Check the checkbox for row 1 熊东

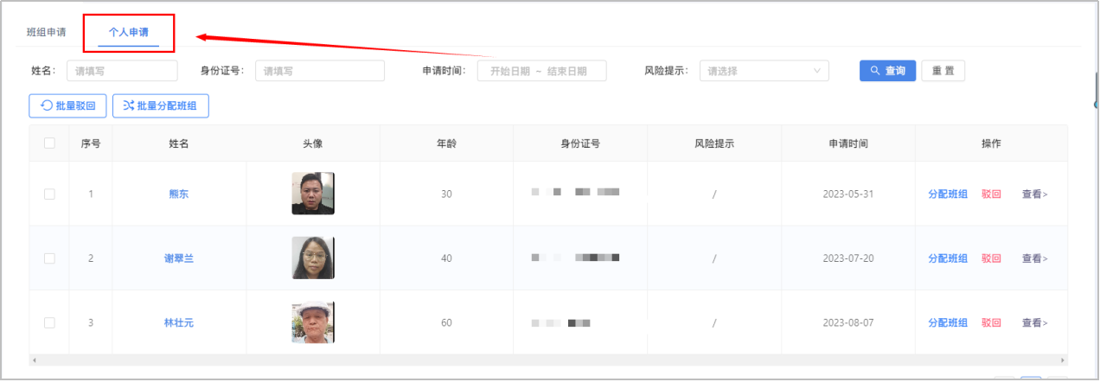[49, 194]
